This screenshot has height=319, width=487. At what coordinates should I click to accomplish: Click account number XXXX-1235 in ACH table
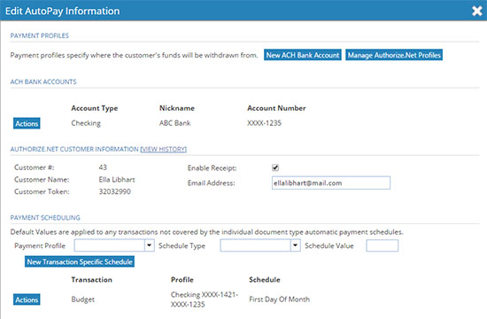265,123
